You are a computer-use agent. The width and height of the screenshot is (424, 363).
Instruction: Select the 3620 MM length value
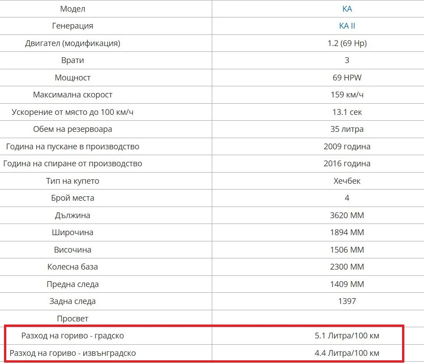click(347, 215)
